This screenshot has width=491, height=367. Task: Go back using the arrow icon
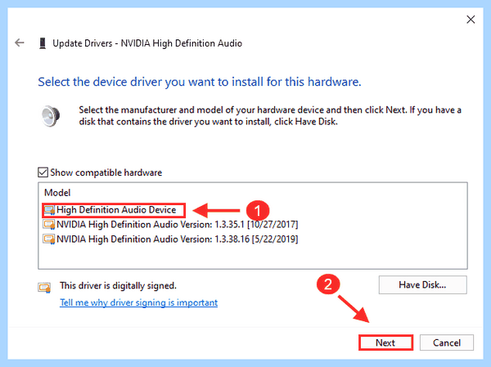(20, 43)
